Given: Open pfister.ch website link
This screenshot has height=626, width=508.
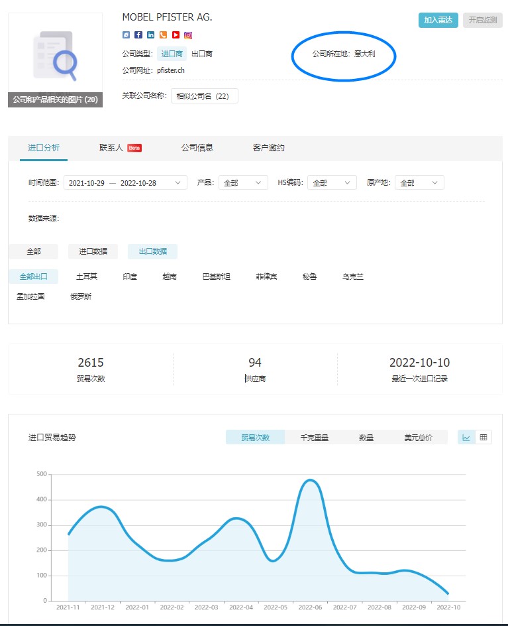Looking at the screenshot, I should coord(171,71).
